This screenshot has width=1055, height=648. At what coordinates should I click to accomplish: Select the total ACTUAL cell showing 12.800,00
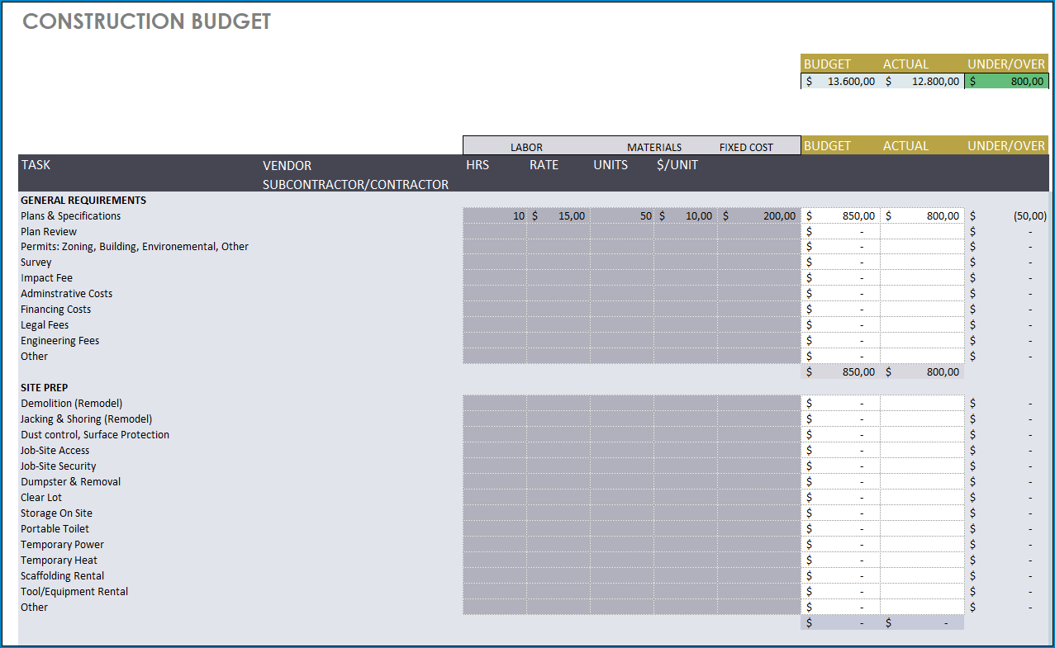coord(923,81)
